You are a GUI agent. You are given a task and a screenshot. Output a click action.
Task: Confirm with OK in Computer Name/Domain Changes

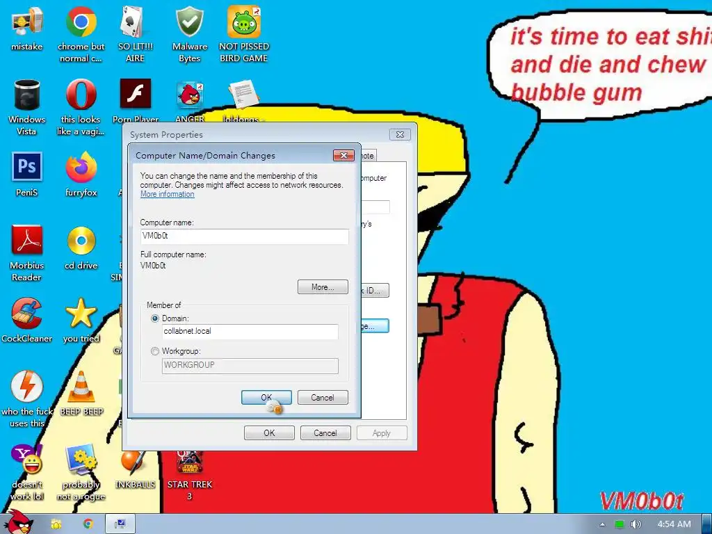point(266,397)
